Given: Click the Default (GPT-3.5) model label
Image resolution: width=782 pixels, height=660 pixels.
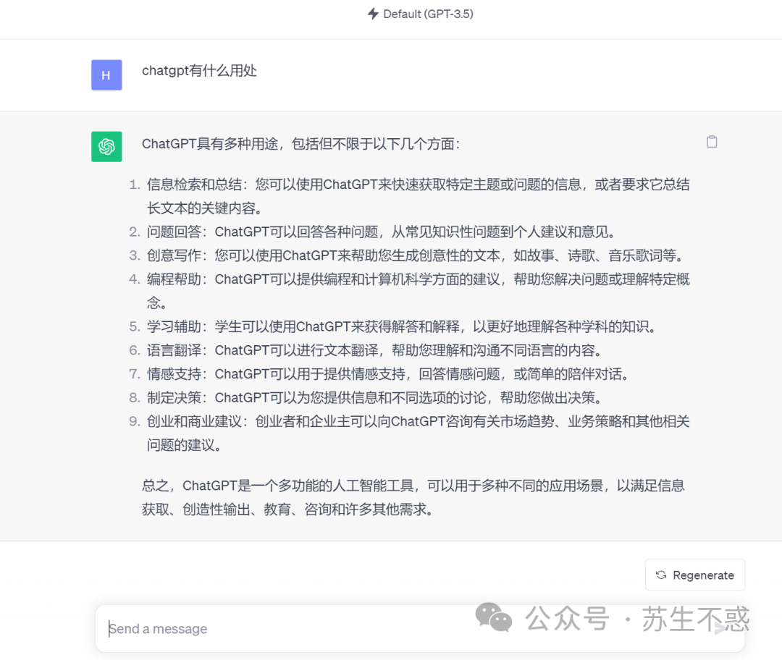Looking at the screenshot, I should (x=428, y=14).
